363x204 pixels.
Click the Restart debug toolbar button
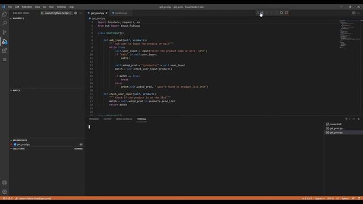281,12
